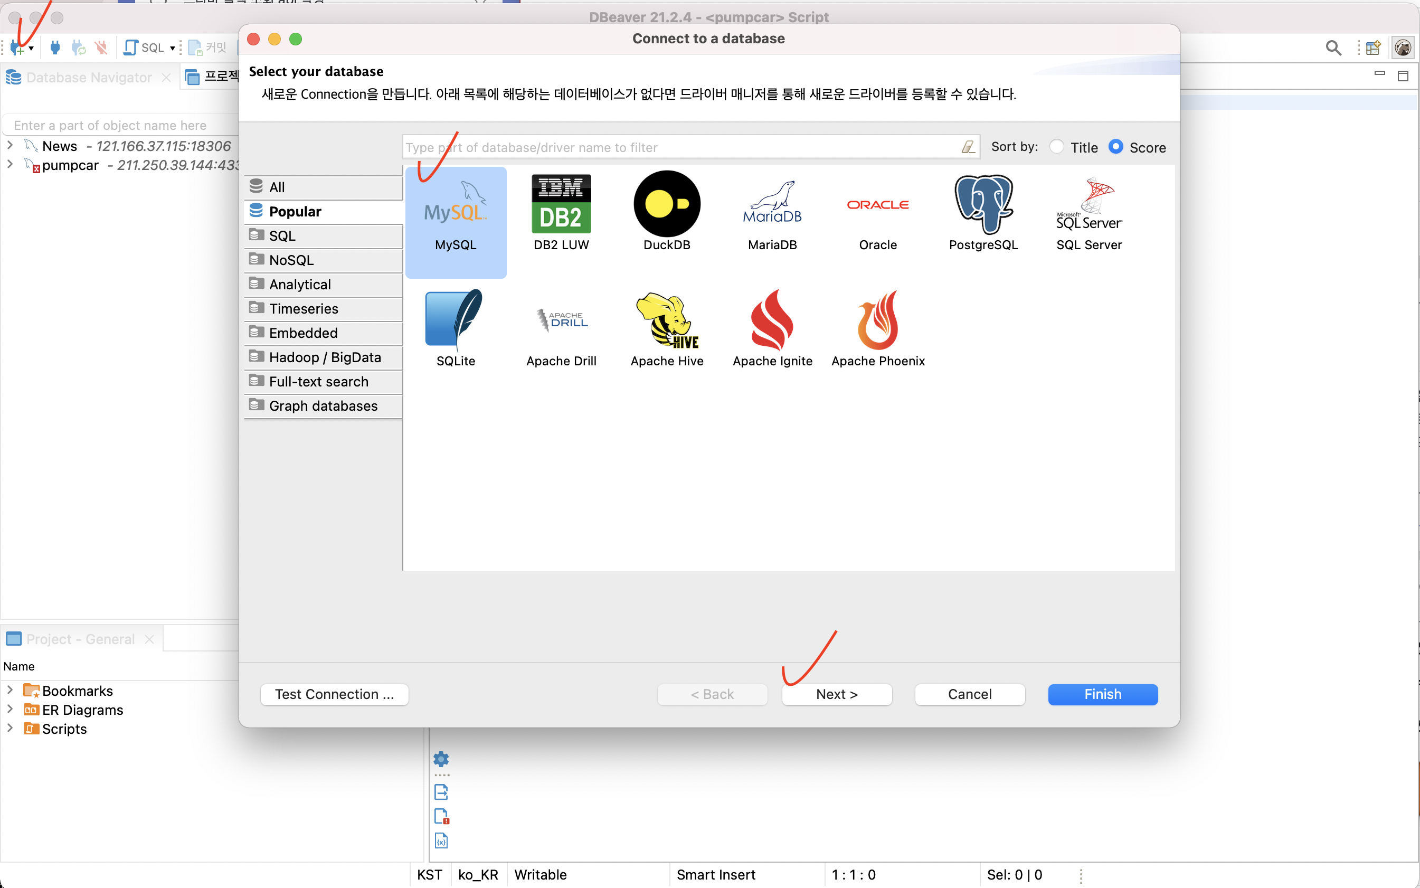Image resolution: width=1420 pixels, height=888 pixels.
Task: Click the output log page icon in editor sidebar
Action: [x=441, y=792]
